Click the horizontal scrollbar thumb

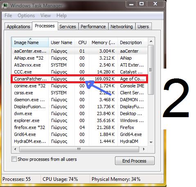(79, 149)
